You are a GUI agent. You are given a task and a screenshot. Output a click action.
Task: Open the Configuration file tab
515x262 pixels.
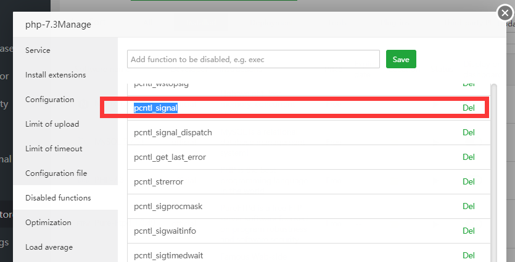coord(56,173)
